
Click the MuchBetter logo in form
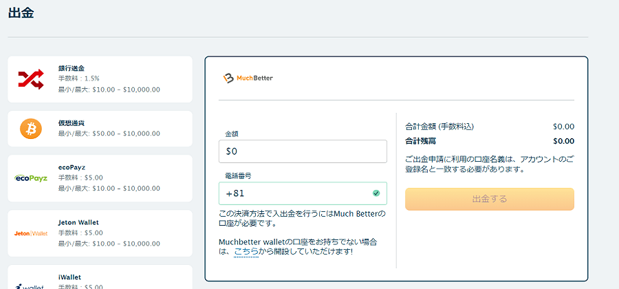pyautogui.click(x=248, y=78)
